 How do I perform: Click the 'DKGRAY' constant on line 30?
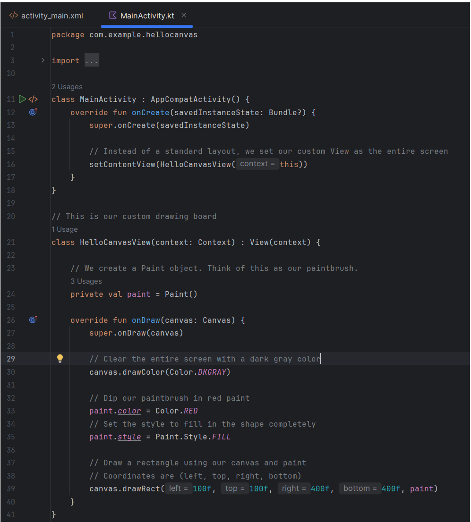(212, 372)
